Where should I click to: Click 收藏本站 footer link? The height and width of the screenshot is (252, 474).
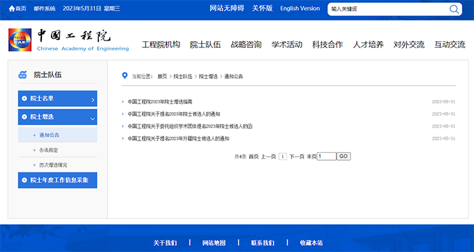pyautogui.click(x=311, y=243)
